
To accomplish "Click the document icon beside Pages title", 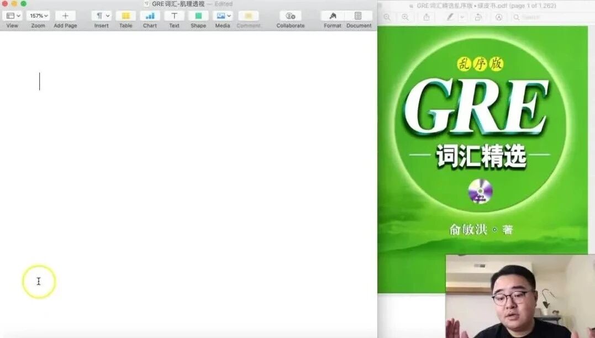I will 146,4.
